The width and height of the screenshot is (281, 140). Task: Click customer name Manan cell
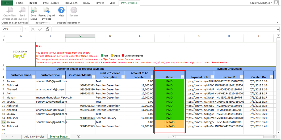[x=21, y=98]
